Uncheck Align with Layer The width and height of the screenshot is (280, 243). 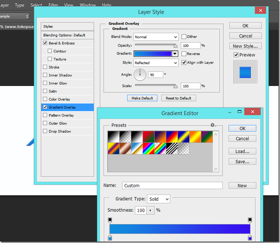pyautogui.click(x=184, y=62)
